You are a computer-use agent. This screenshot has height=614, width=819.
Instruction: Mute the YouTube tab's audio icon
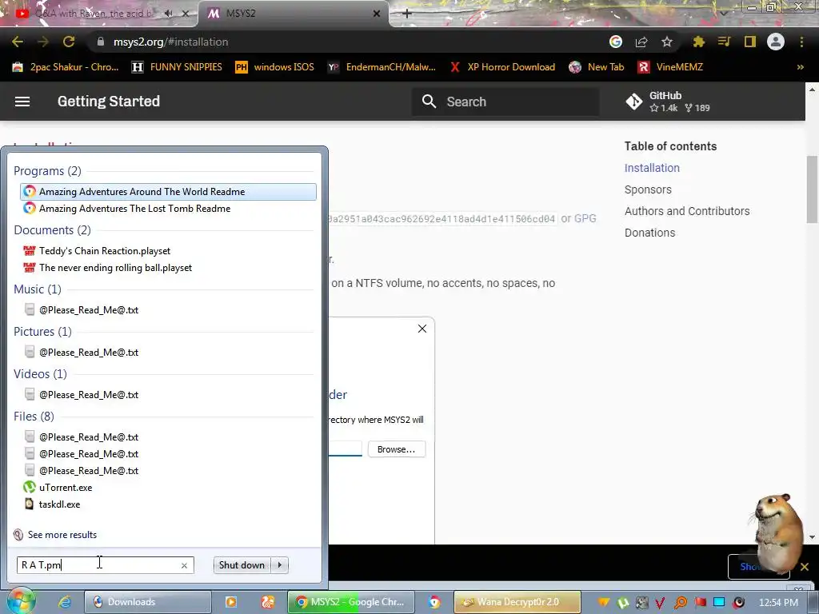coord(168,14)
